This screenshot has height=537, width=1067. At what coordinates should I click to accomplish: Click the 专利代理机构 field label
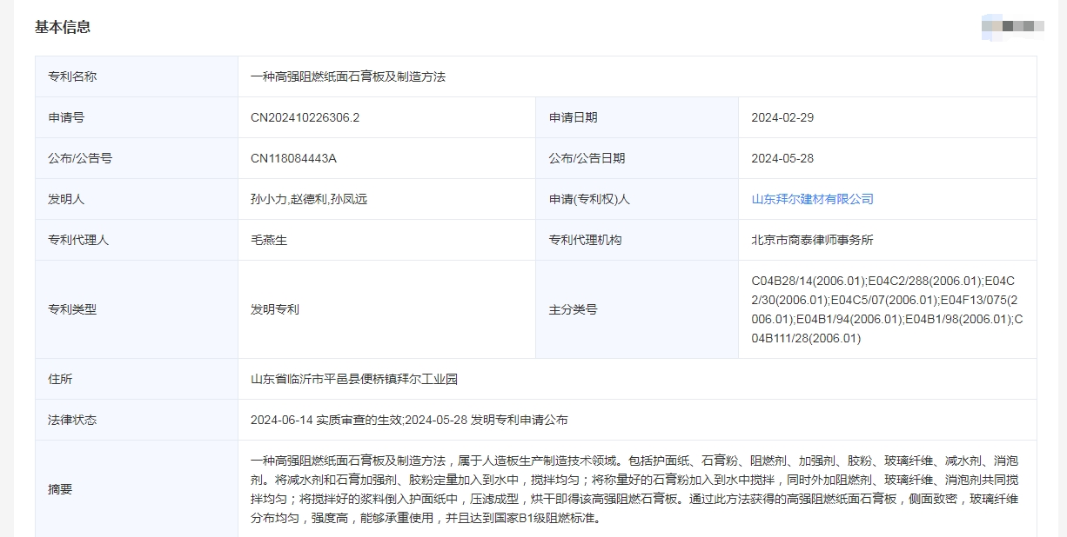[x=585, y=240]
